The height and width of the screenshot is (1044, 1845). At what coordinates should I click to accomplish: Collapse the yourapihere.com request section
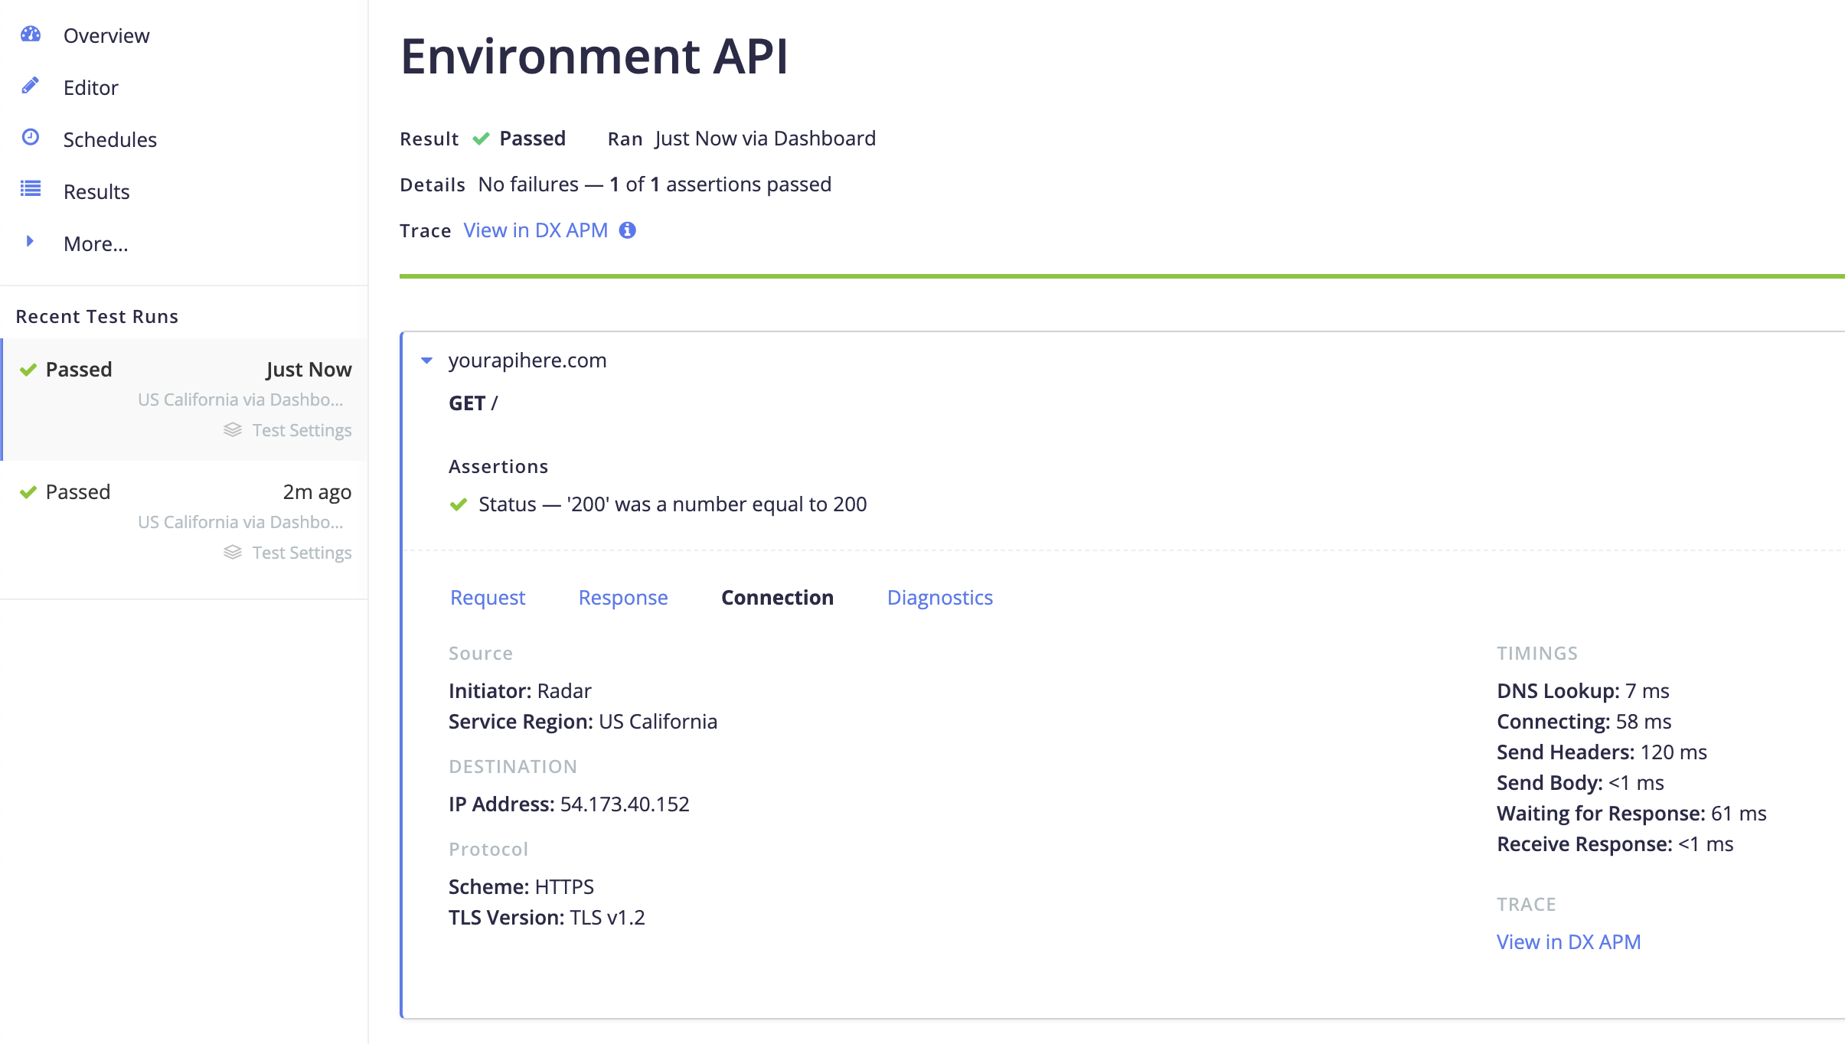(x=427, y=361)
